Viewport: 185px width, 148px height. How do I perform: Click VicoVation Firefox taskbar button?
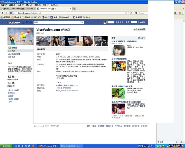pyautogui.click(x=48, y=146)
